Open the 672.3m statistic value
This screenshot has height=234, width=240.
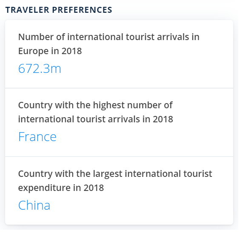tap(40, 69)
